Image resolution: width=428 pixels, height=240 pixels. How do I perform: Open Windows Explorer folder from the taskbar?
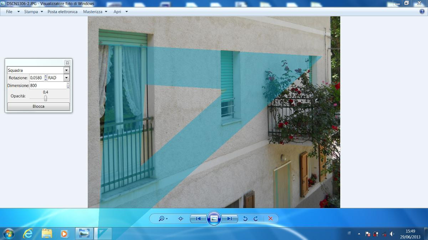coord(47,234)
